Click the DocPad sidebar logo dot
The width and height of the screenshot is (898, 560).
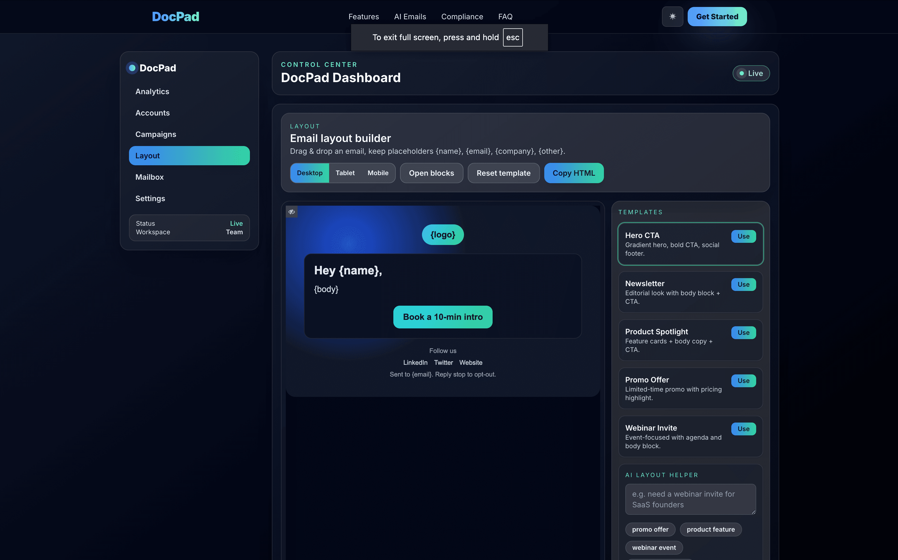point(132,68)
